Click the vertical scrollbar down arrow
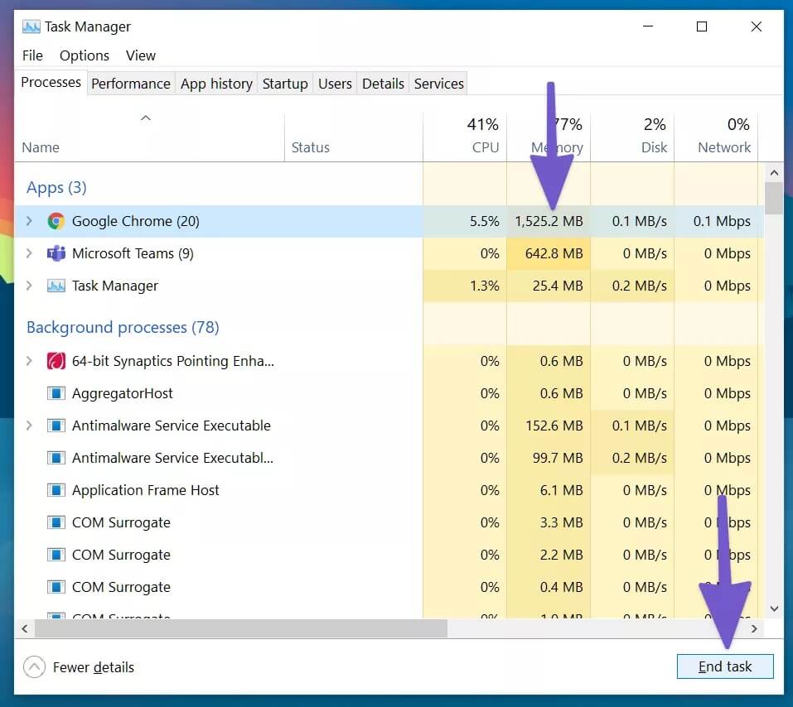 tap(774, 608)
